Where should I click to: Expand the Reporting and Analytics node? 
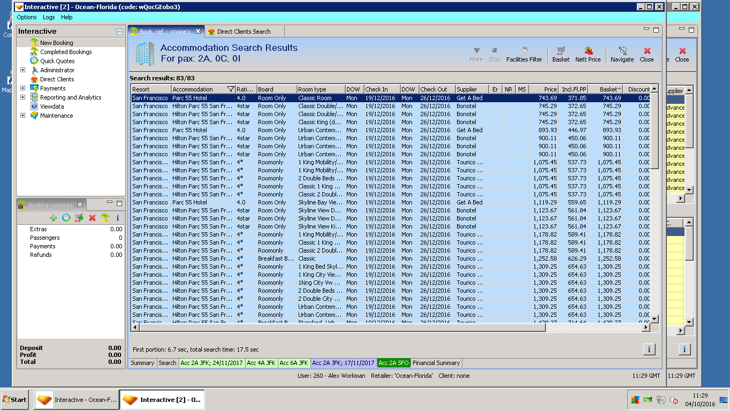[x=22, y=97]
